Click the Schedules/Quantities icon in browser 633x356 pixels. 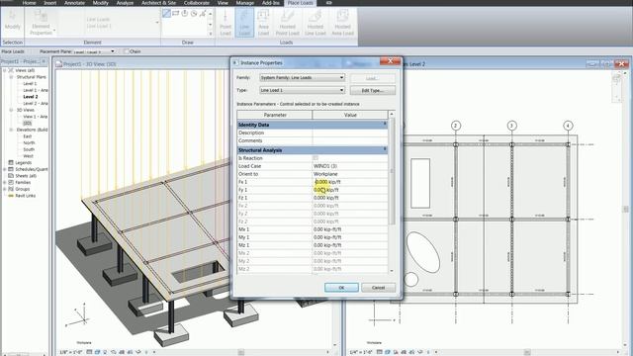point(11,169)
